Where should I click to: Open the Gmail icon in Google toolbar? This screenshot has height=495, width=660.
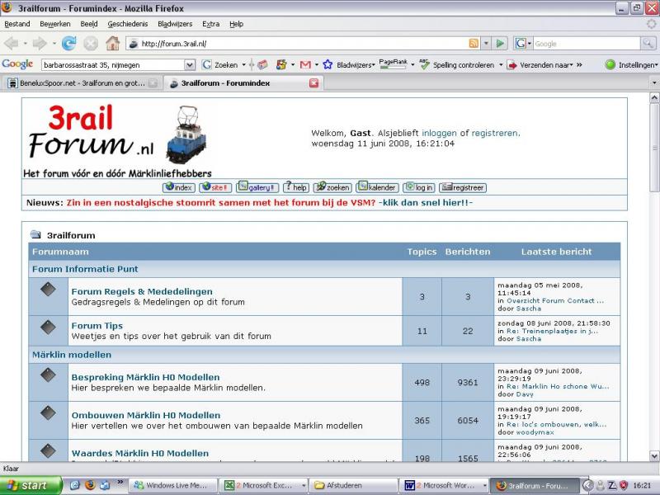tap(304, 64)
